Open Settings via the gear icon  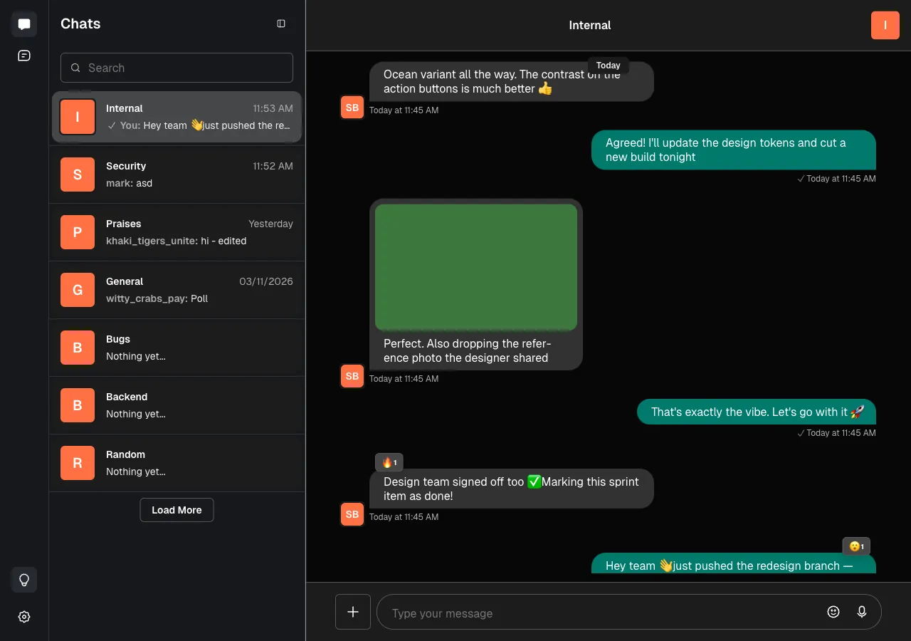23,617
